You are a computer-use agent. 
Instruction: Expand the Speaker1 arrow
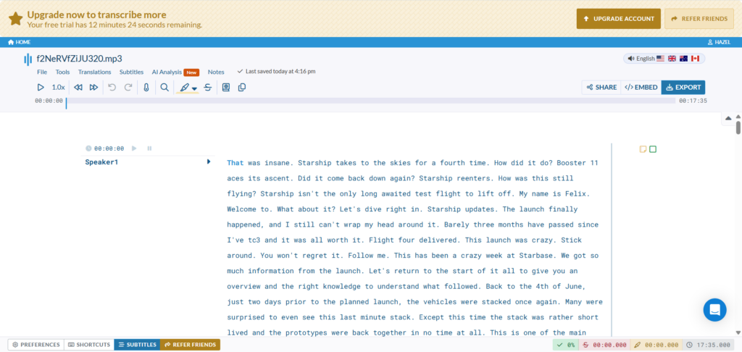209,162
